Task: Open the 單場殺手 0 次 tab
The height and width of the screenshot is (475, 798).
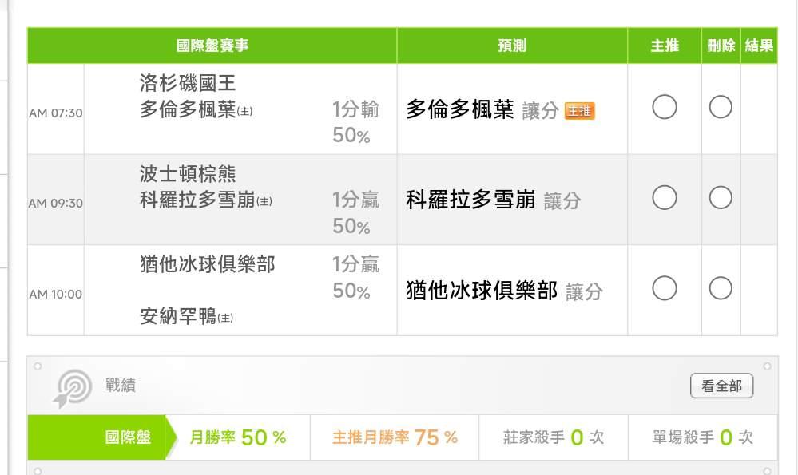Action: tap(702, 437)
